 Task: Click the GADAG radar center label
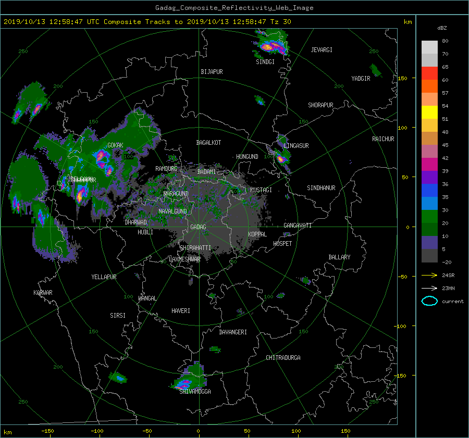pyautogui.click(x=199, y=227)
